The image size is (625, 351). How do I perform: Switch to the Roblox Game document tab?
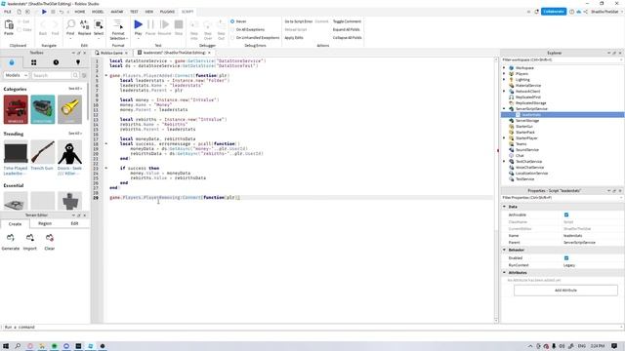111,53
